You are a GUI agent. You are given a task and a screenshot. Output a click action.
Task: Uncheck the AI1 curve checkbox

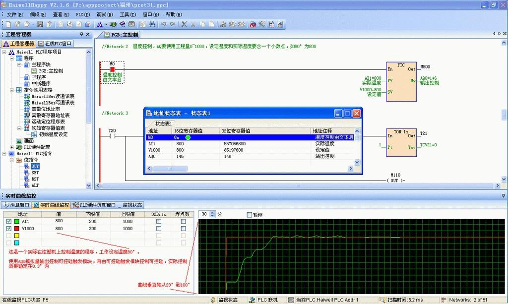[8, 222]
